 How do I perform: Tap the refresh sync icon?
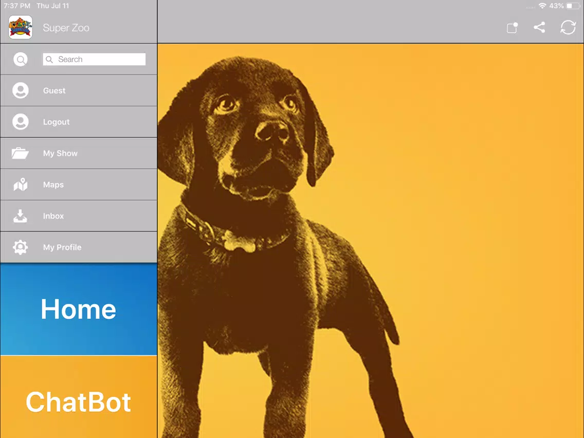[x=568, y=27]
